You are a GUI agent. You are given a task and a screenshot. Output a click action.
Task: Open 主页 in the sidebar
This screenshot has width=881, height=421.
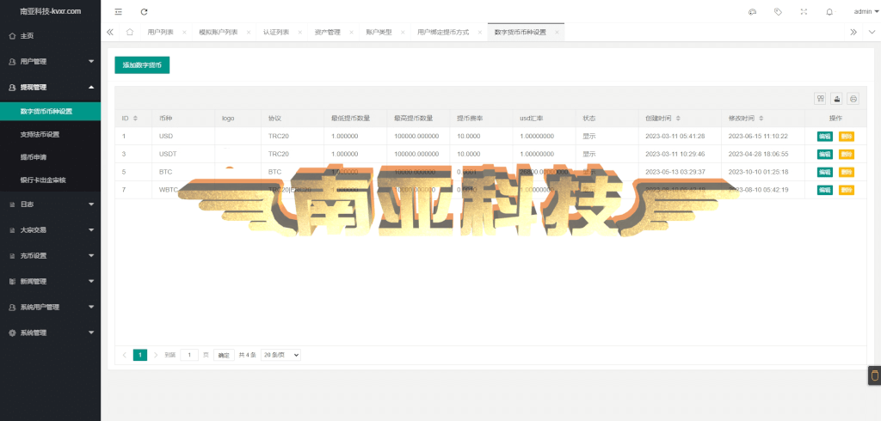(x=50, y=35)
